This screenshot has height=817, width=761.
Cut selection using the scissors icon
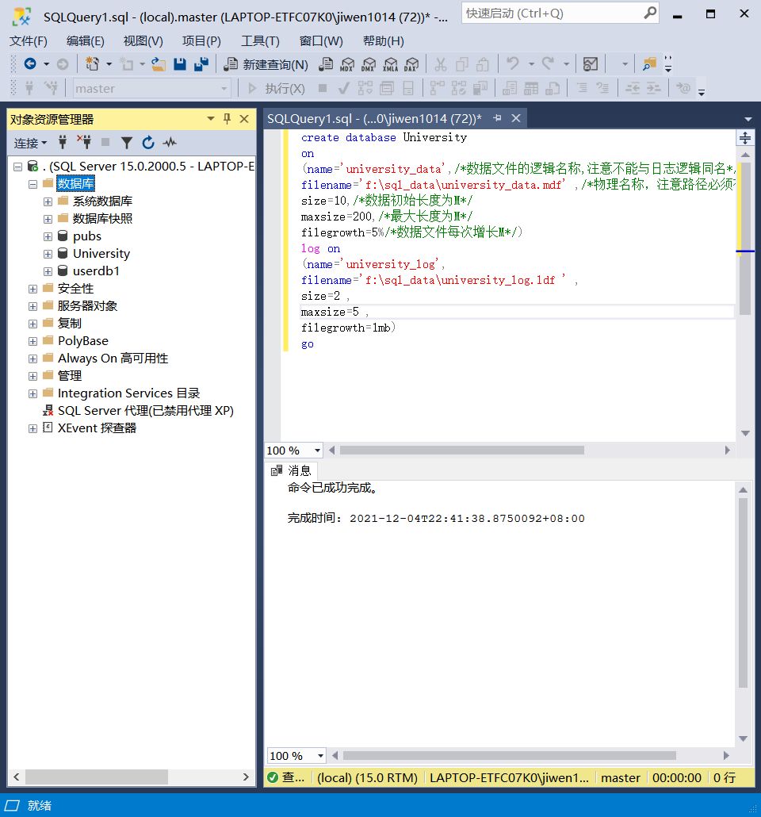(441, 64)
